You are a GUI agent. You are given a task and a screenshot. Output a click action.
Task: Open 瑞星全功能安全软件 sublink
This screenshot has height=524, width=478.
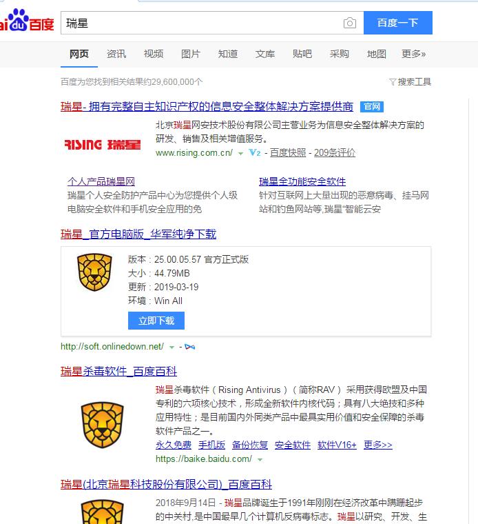[302, 181]
